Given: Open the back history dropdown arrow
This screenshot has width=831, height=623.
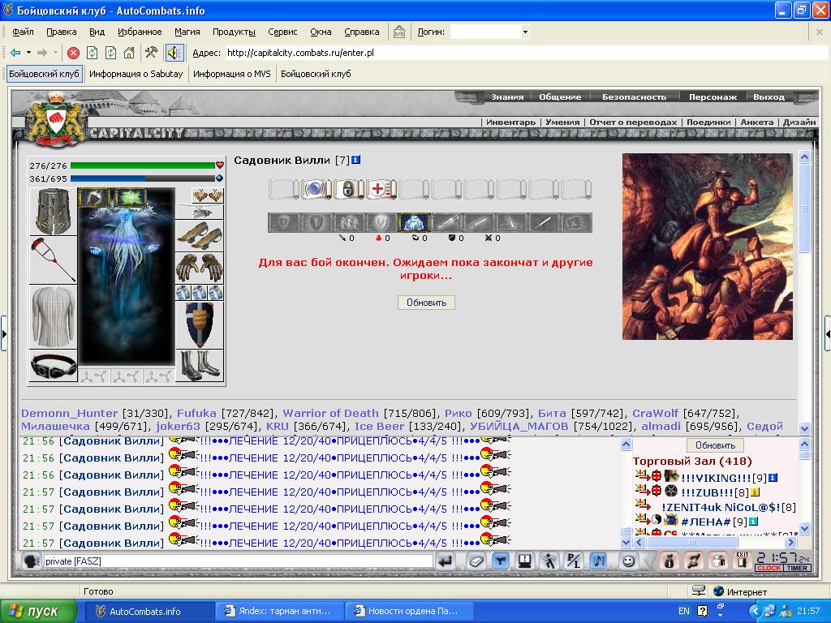Looking at the screenshot, I should (x=28, y=53).
